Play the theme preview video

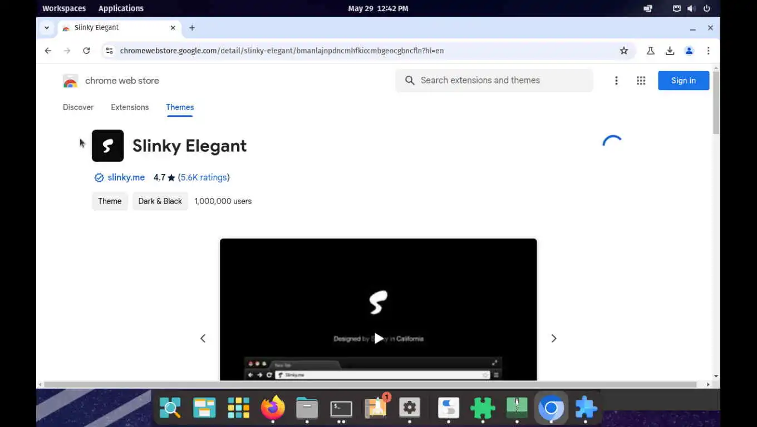[x=378, y=338]
